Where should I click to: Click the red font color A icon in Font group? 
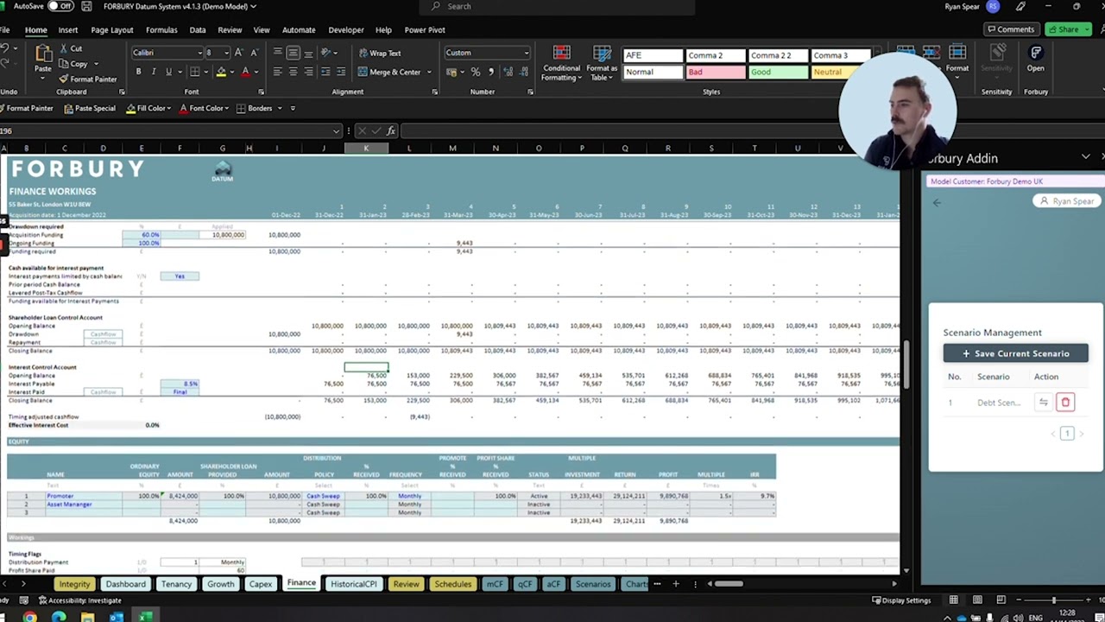pos(245,72)
